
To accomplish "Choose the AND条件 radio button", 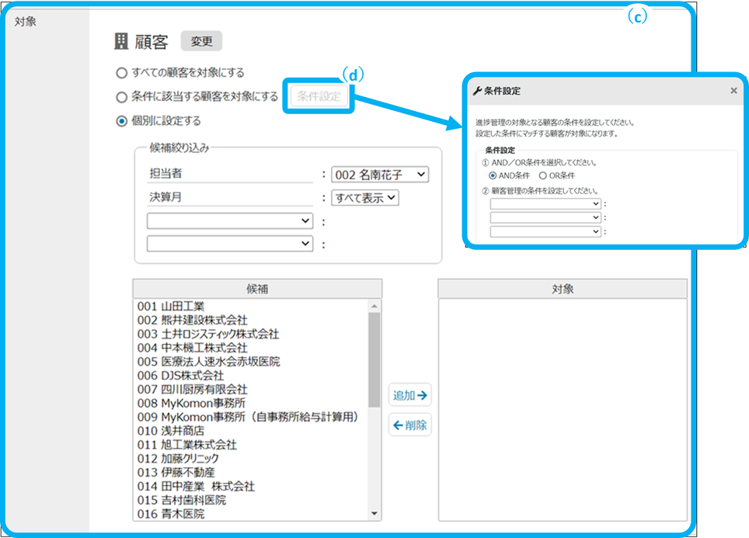I will [x=493, y=176].
